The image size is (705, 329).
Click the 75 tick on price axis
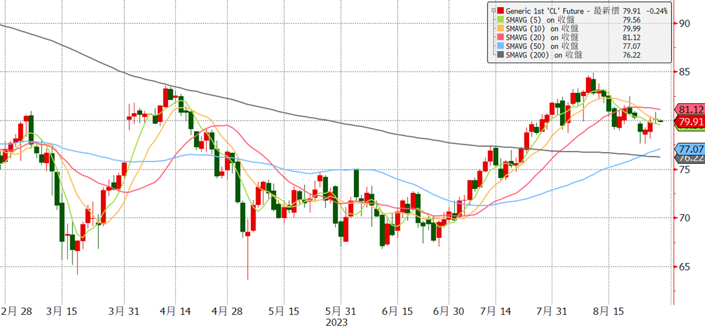[684, 170]
